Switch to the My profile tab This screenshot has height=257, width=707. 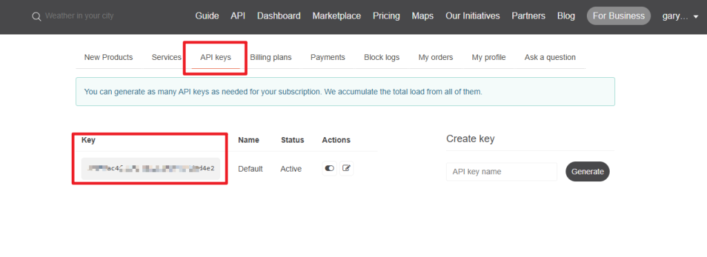point(489,57)
